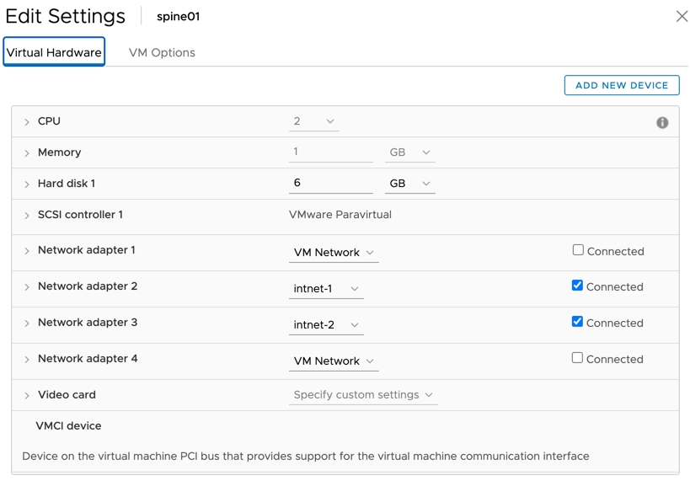Open Video card custom settings dropdown

(x=363, y=395)
